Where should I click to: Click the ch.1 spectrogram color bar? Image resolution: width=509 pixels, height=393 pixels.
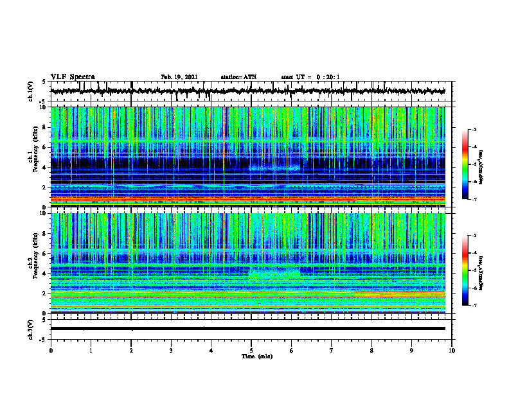point(465,164)
